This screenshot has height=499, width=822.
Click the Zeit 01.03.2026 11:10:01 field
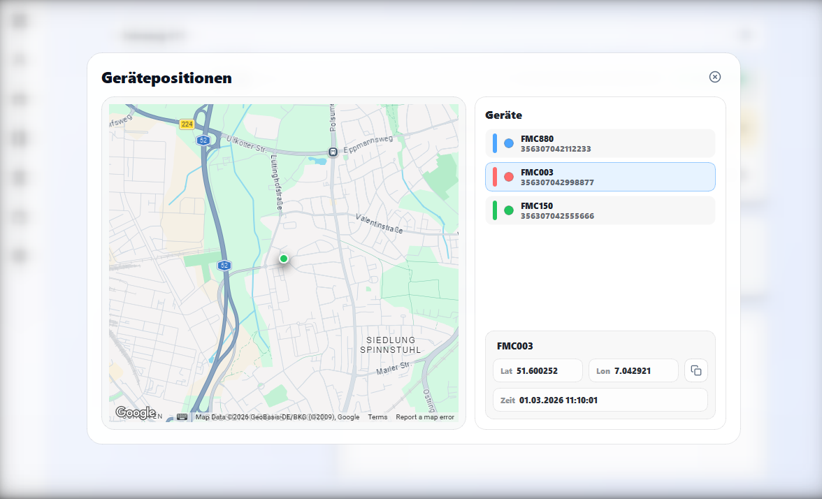pos(600,400)
